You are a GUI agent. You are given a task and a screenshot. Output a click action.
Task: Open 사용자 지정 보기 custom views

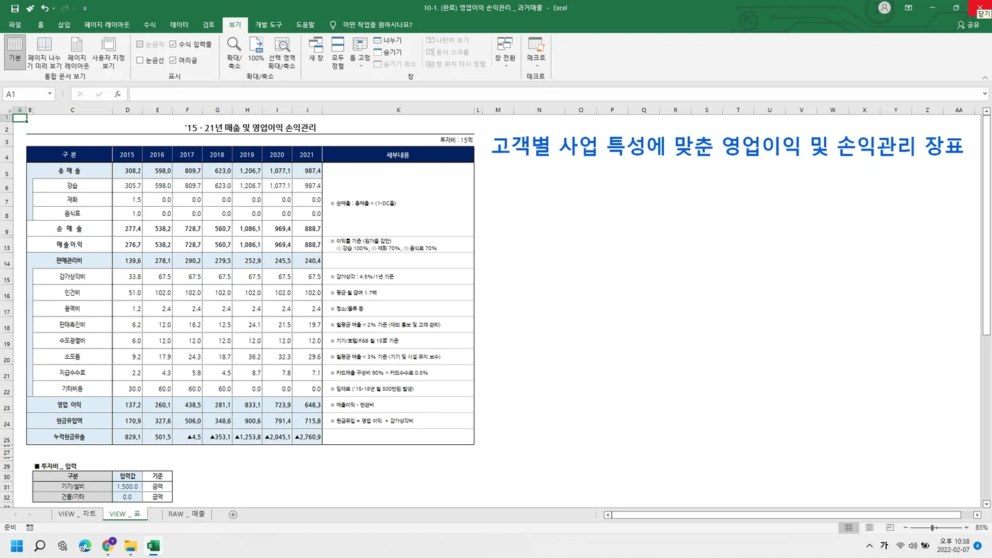(x=108, y=53)
